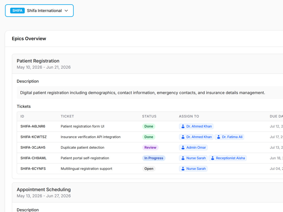
Task: Open the Duplicate patient detection ticket
Action: pos(82,148)
